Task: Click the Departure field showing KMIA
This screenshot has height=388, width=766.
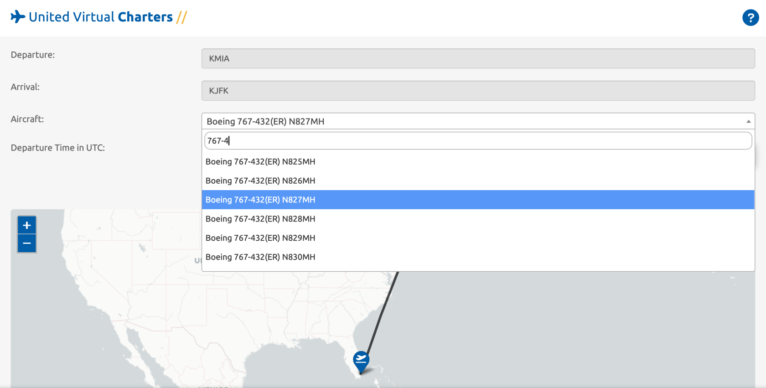Action: click(478, 59)
